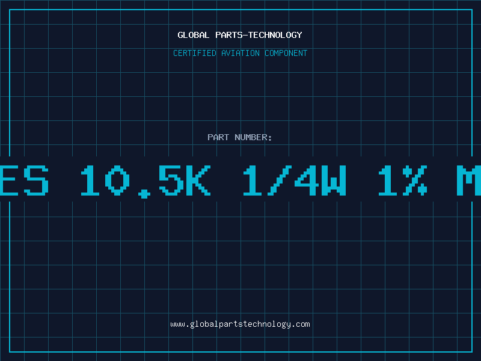The height and width of the screenshot is (361, 481).
Task: Click the PART NUMBER: label
Action: [x=240, y=137]
